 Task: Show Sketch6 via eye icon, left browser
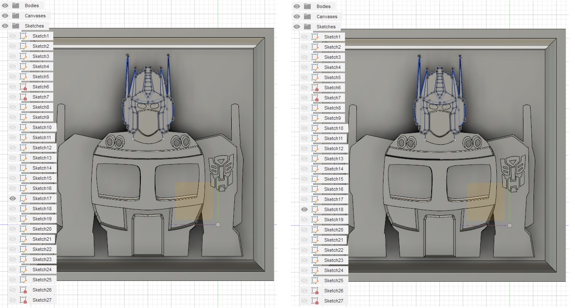13,87
